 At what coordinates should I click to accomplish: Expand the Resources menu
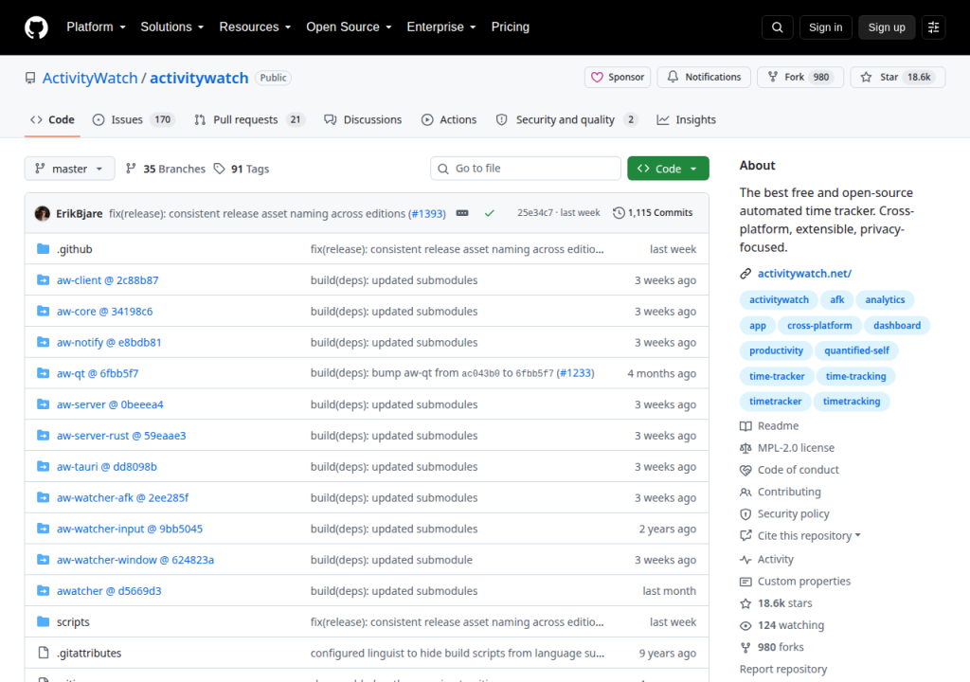click(x=255, y=27)
